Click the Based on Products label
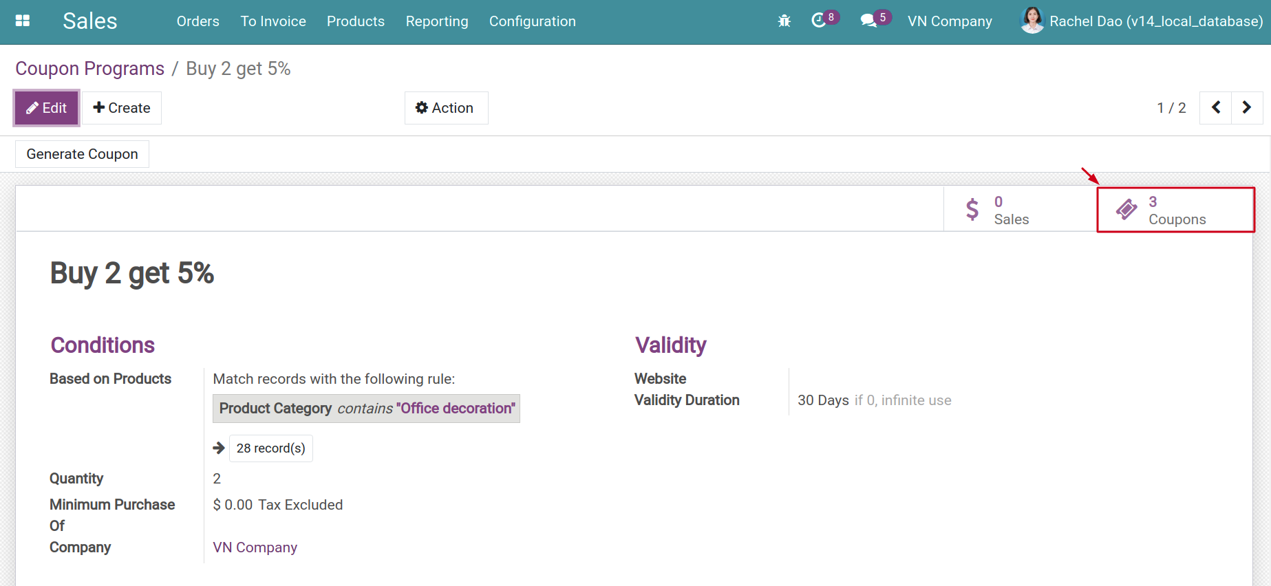The image size is (1271, 586). [110, 379]
